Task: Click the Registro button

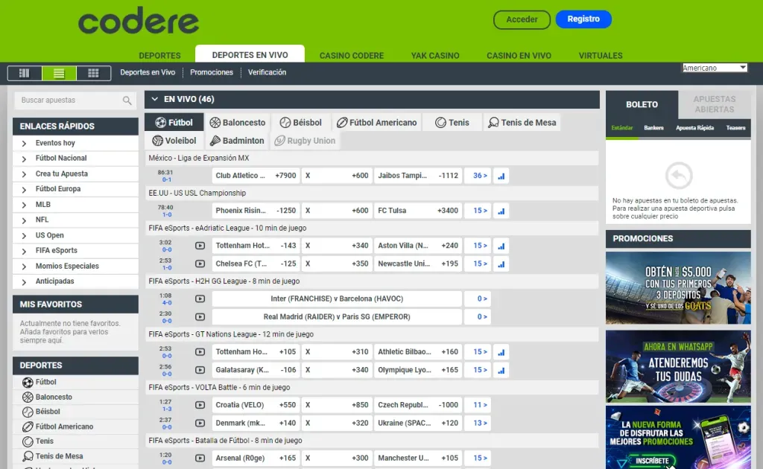Action: (x=583, y=19)
